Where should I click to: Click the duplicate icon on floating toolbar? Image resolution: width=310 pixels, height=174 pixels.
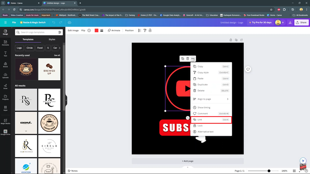click(x=182, y=59)
